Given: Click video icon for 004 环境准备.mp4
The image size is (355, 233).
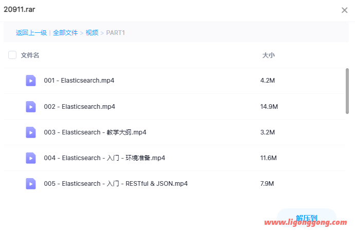Looking at the screenshot, I should point(31,158).
